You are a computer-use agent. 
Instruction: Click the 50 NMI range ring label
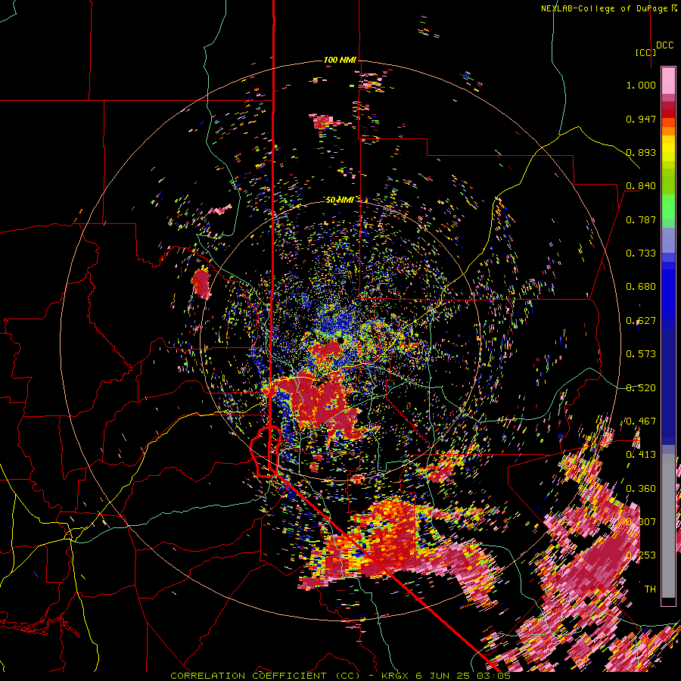[340, 200]
